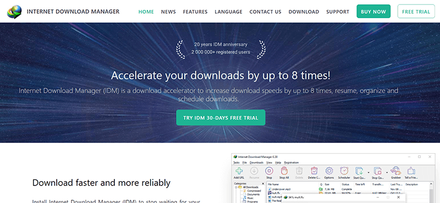Open the Registration menu in IDM screenshot
Viewport: 440px width, 203px height.
click(291, 163)
